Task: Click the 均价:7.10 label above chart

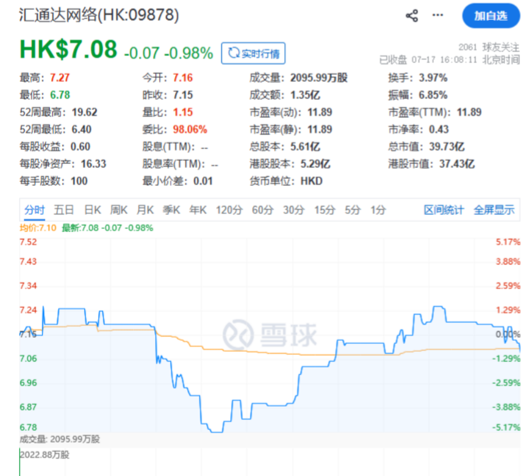Action: 38,228
